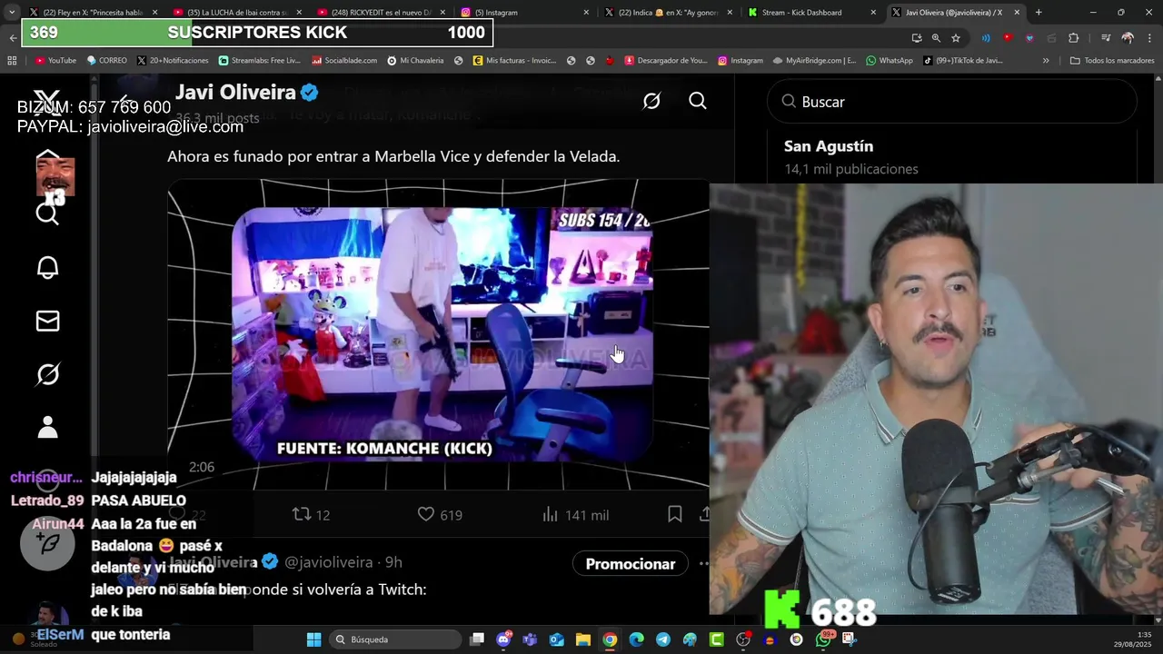
Task: Open Socialblade.com bookmark
Action: coord(344,61)
